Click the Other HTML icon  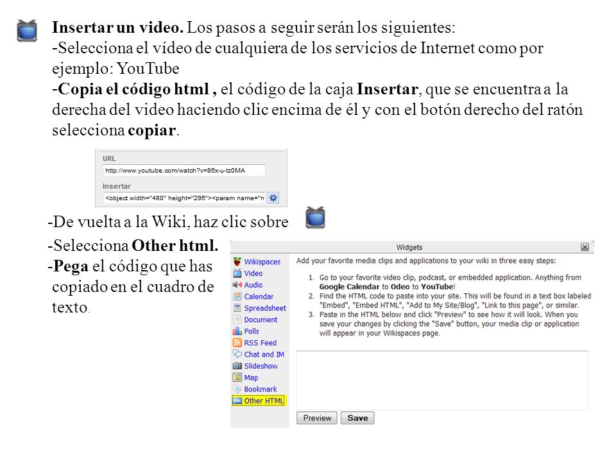[237, 400]
